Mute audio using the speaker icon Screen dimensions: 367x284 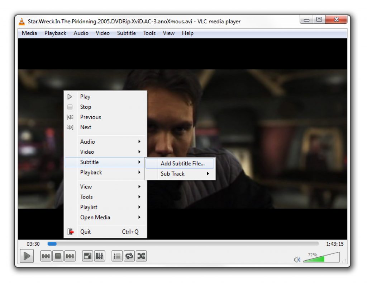[x=297, y=259]
